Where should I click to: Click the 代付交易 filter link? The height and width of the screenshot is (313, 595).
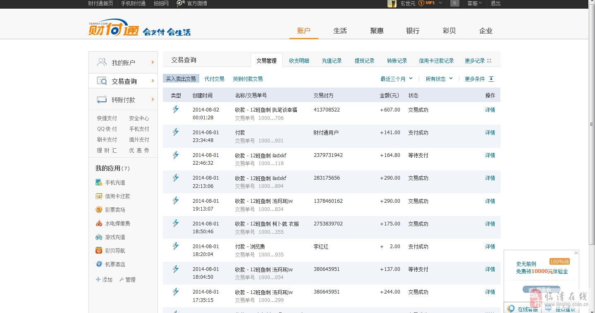[x=215, y=79]
